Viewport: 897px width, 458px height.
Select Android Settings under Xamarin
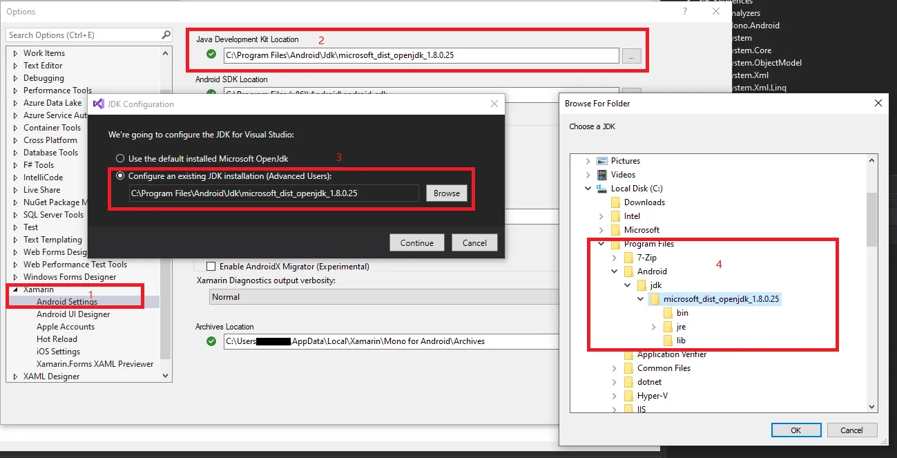pyautogui.click(x=67, y=302)
